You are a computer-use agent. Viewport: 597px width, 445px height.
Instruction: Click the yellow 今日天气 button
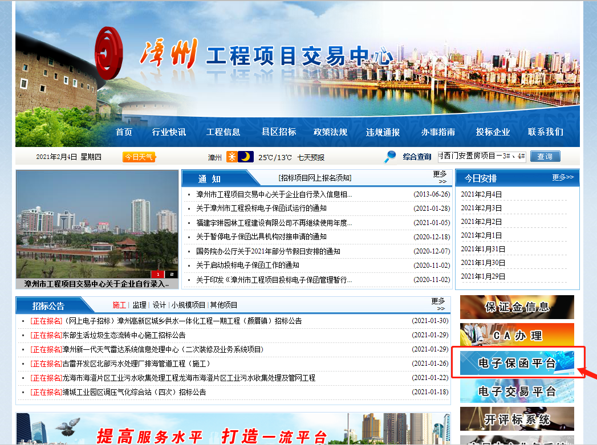pos(139,156)
